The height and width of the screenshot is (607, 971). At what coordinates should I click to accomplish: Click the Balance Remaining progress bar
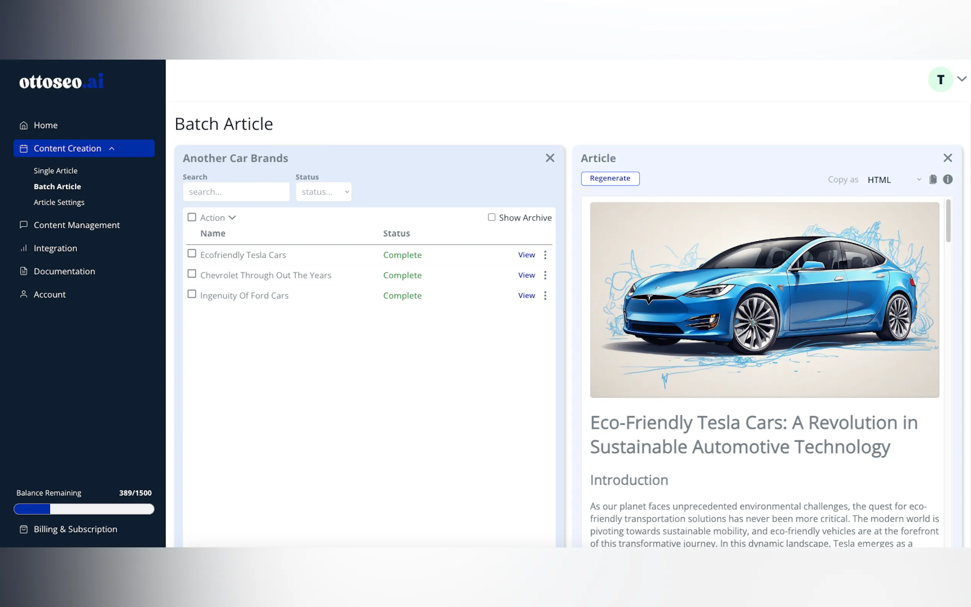[84, 509]
